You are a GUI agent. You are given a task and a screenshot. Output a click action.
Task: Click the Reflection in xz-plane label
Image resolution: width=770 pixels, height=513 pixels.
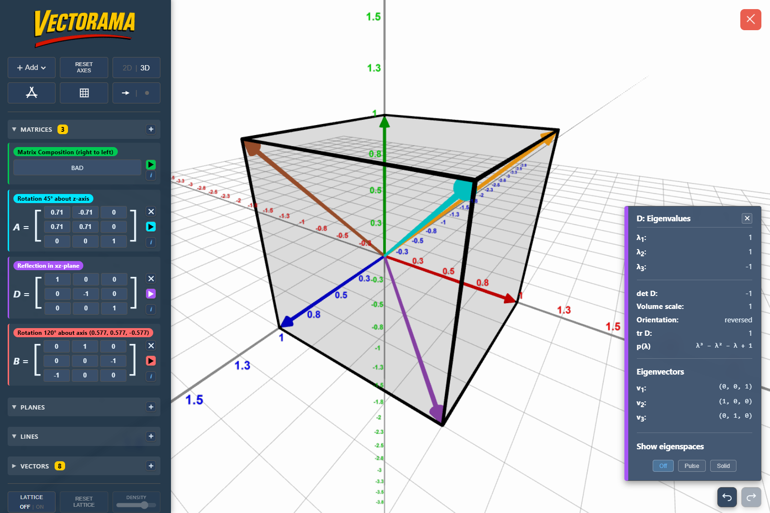click(x=48, y=266)
